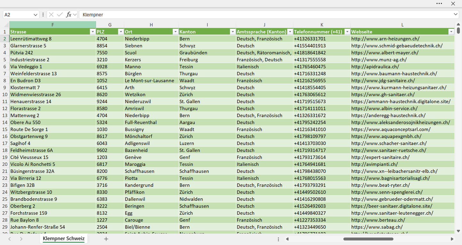Close the window with X button
The image size is (462, 245).
[453, 4]
